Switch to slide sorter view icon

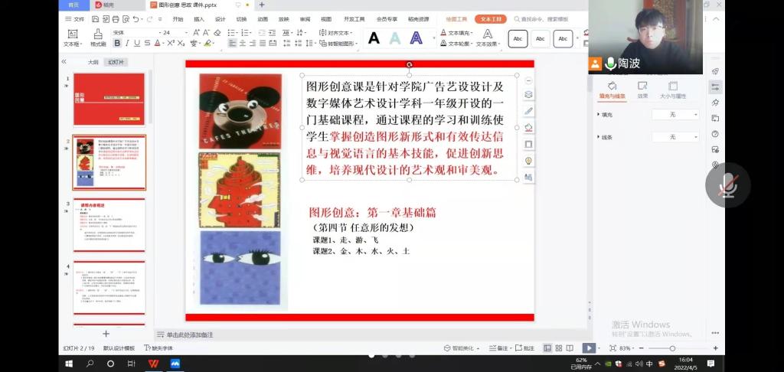coord(558,348)
